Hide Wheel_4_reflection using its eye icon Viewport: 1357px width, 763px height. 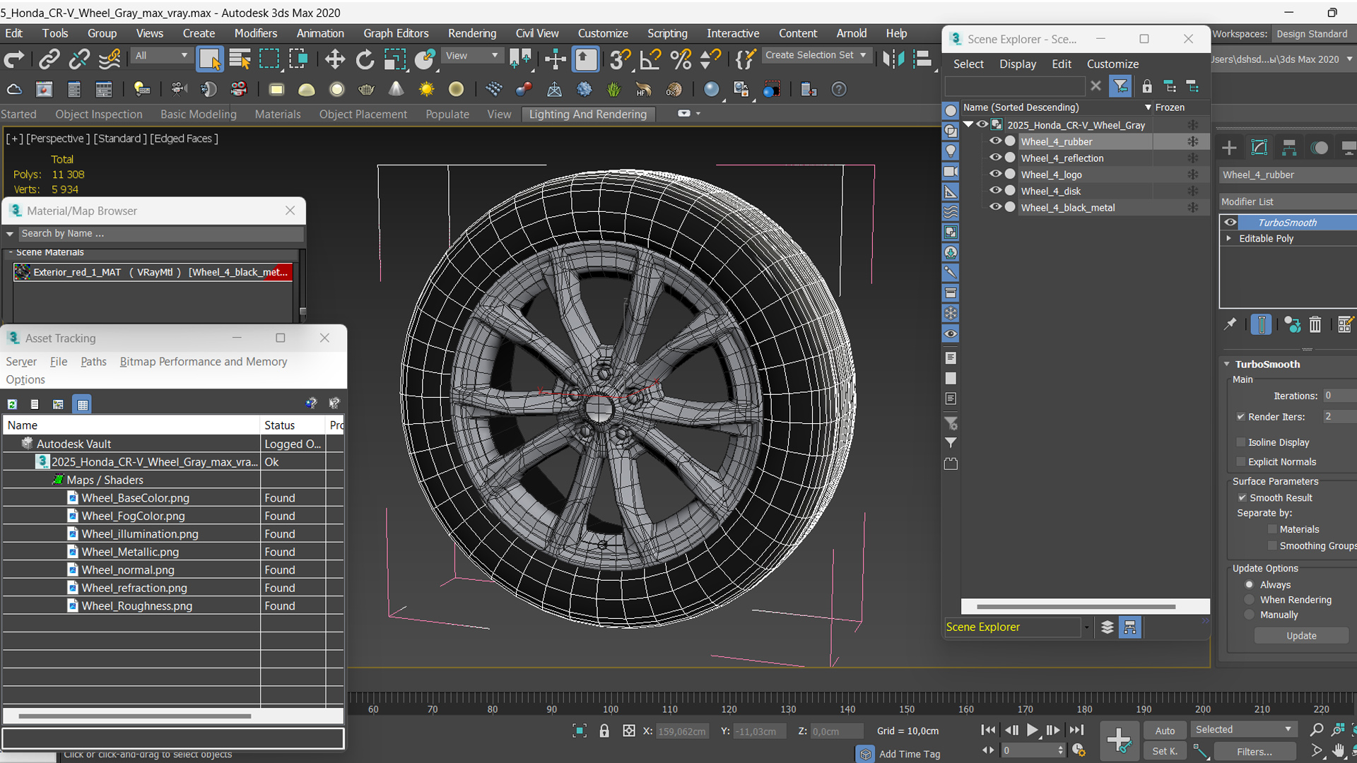pos(995,158)
